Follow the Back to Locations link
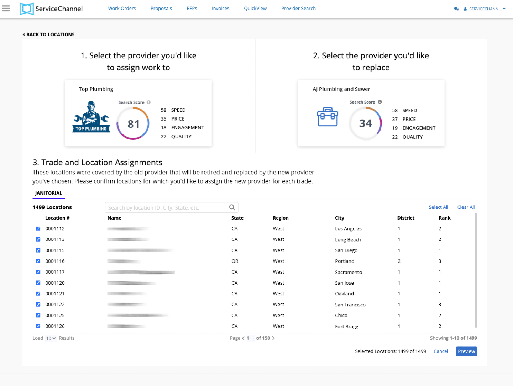The width and height of the screenshot is (513, 386). pos(49,35)
